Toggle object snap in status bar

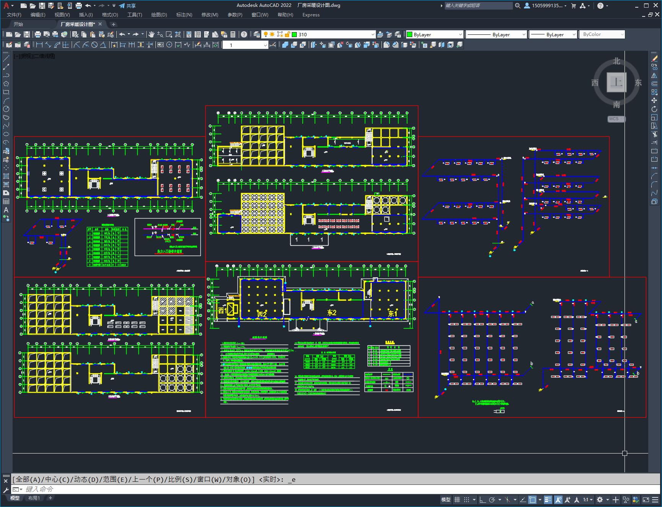click(x=532, y=499)
